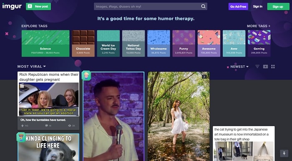Click the imgur logo

pos(12,6)
